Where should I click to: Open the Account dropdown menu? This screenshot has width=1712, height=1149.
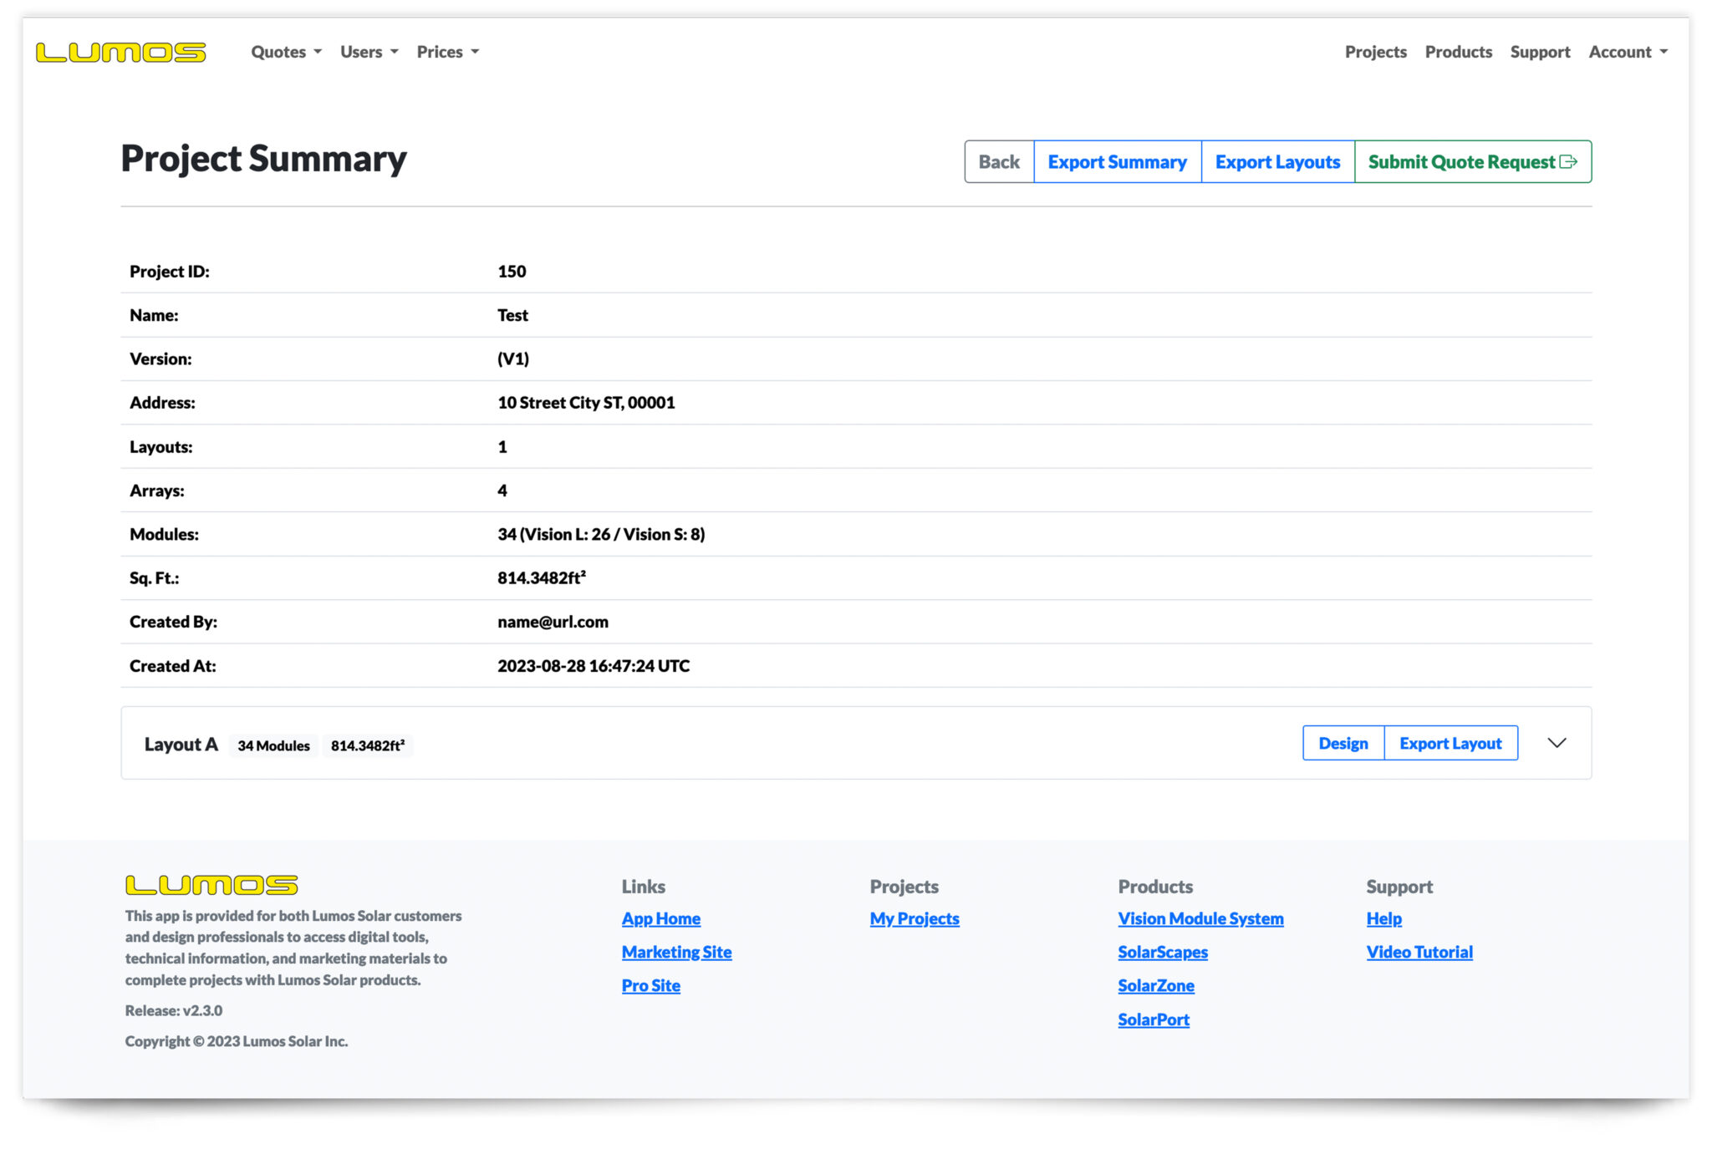coord(1628,52)
